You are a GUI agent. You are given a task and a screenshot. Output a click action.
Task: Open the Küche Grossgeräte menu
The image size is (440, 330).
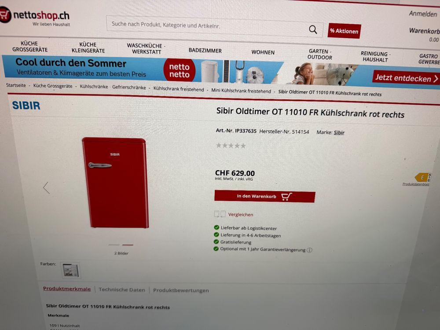[30, 47]
